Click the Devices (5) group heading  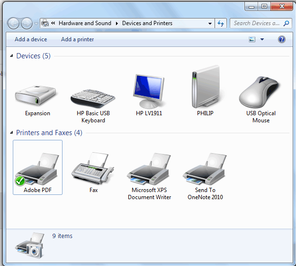(34, 56)
